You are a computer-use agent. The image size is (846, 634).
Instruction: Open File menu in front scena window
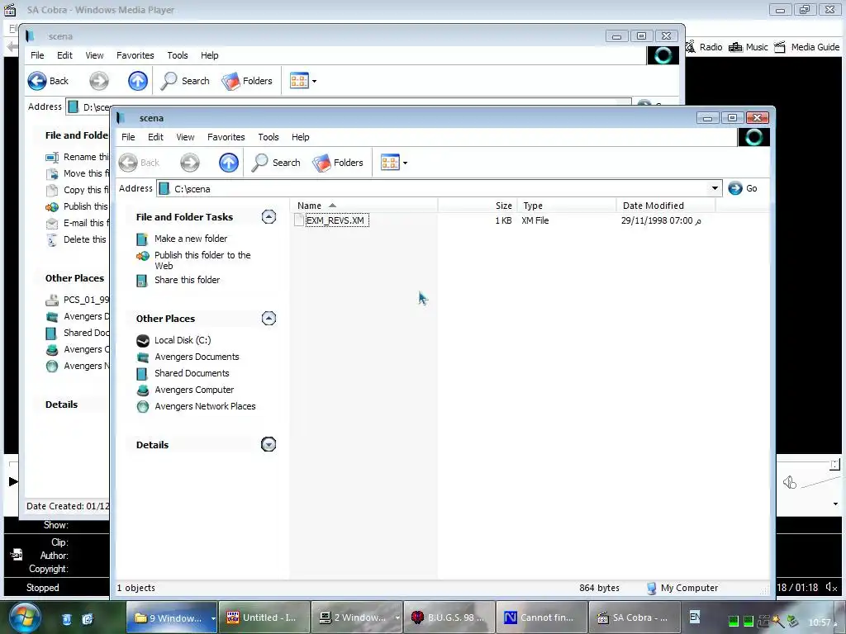(x=128, y=137)
